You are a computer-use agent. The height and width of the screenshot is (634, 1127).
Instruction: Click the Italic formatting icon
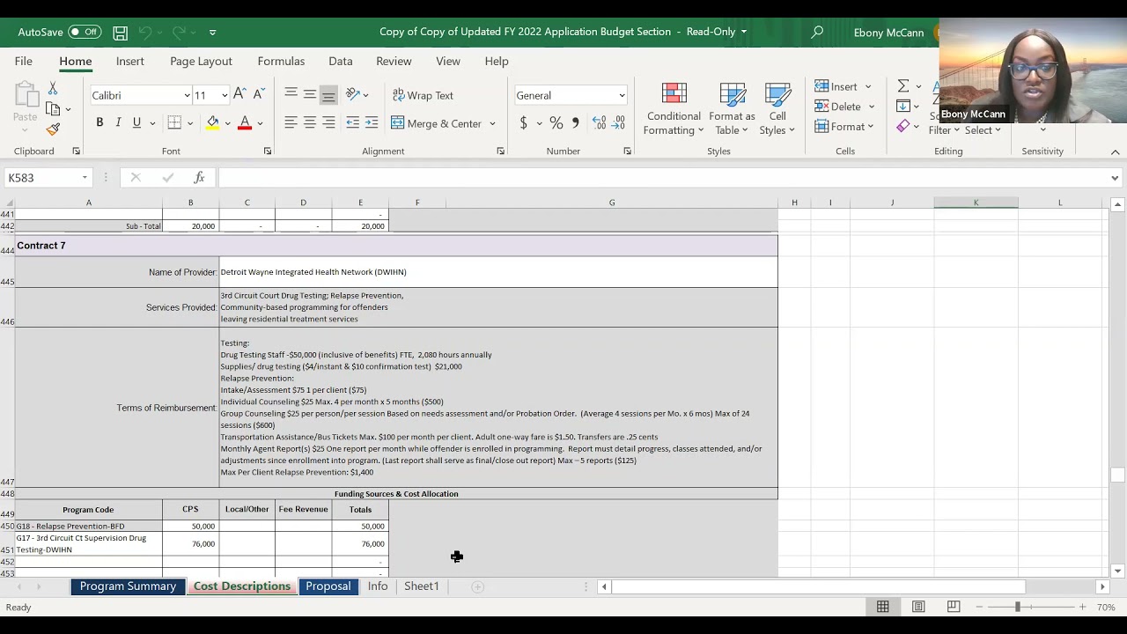[118, 122]
